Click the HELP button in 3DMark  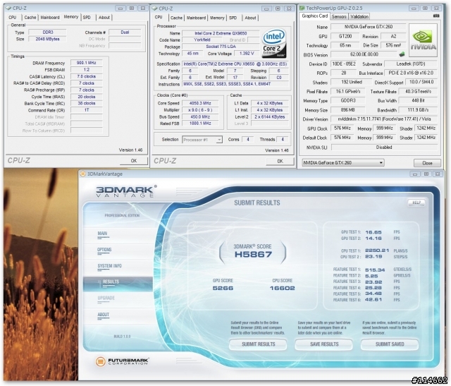416,203
